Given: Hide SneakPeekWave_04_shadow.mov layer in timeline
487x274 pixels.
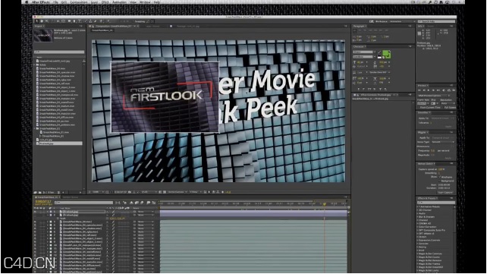Looking at the screenshot, I should (35, 228).
